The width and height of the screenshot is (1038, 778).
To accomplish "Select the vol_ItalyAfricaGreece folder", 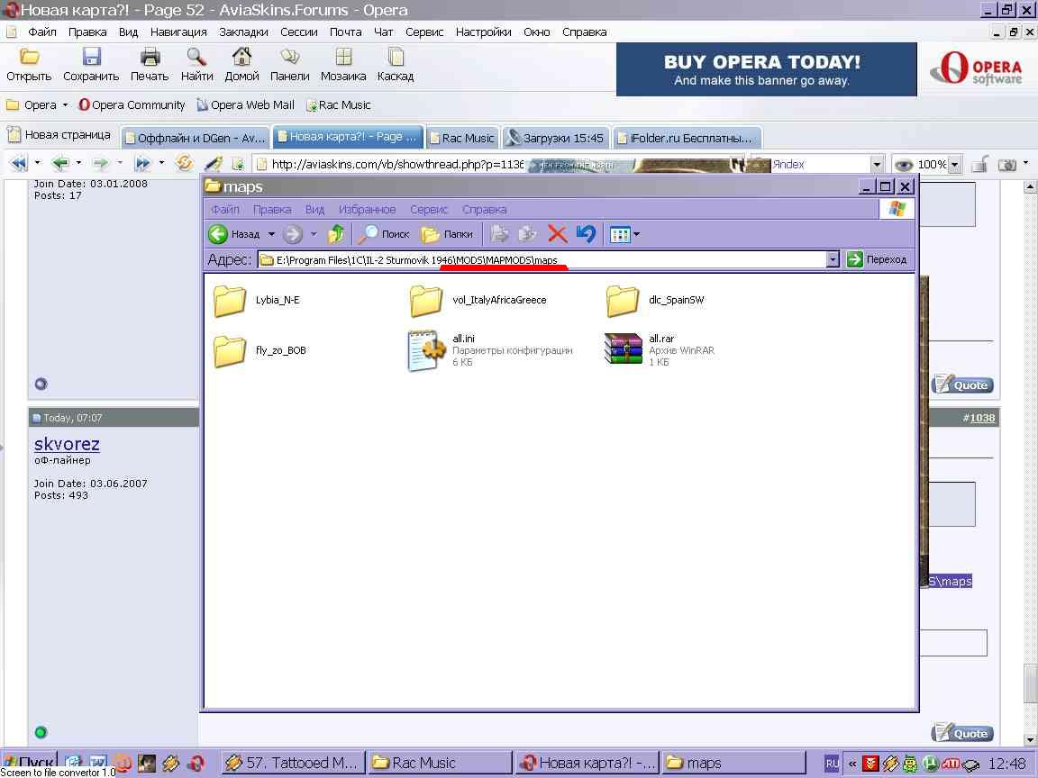I will pyautogui.click(x=478, y=301).
